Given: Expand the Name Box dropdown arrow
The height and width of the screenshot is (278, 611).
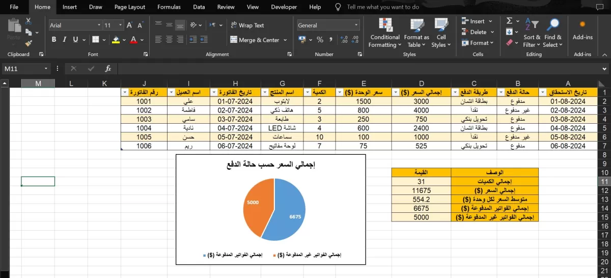Looking at the screenshot, I should (46, 68).
